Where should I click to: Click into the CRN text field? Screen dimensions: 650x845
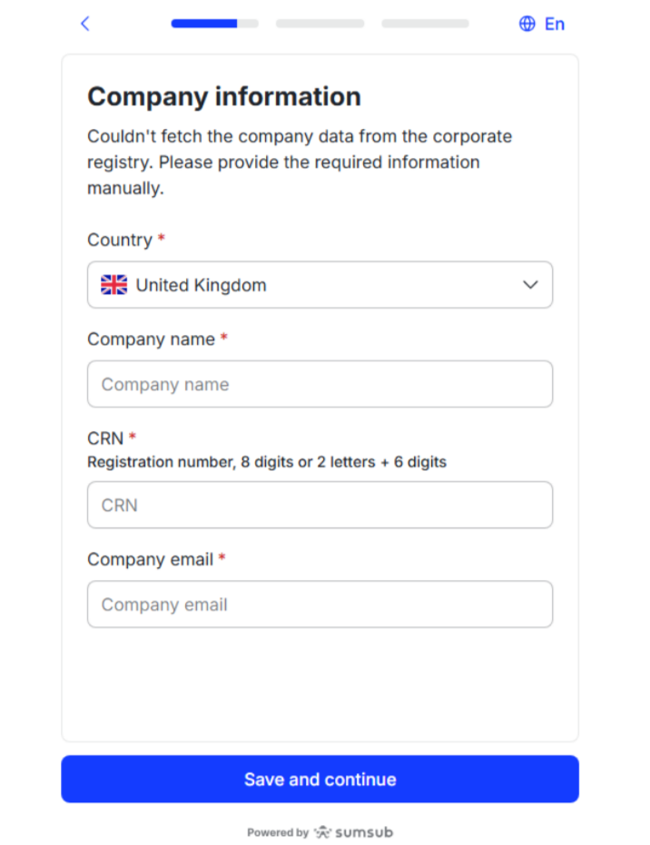pos(320,505)
